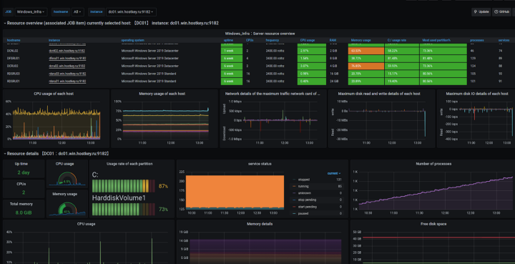Click the 1 week uptime cell
515x264 pixels.
click(x=232, y=51)
